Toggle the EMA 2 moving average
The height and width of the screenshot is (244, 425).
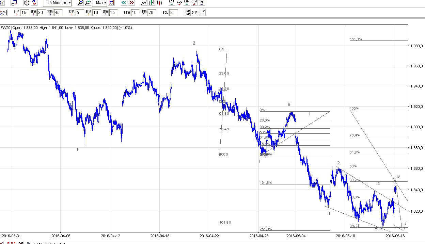(88, 13)
